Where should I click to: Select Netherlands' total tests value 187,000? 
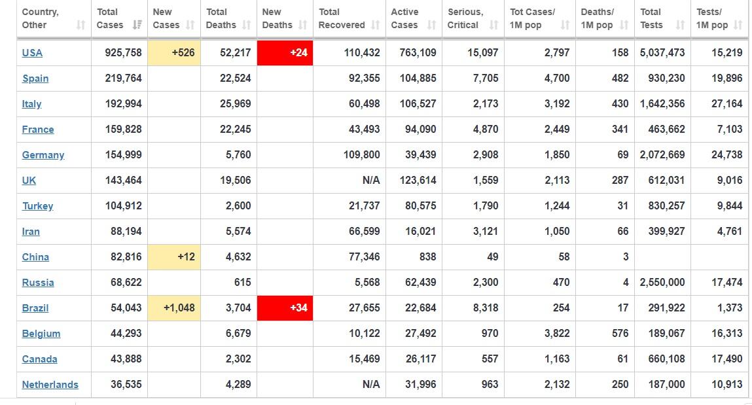pos(667,385)
